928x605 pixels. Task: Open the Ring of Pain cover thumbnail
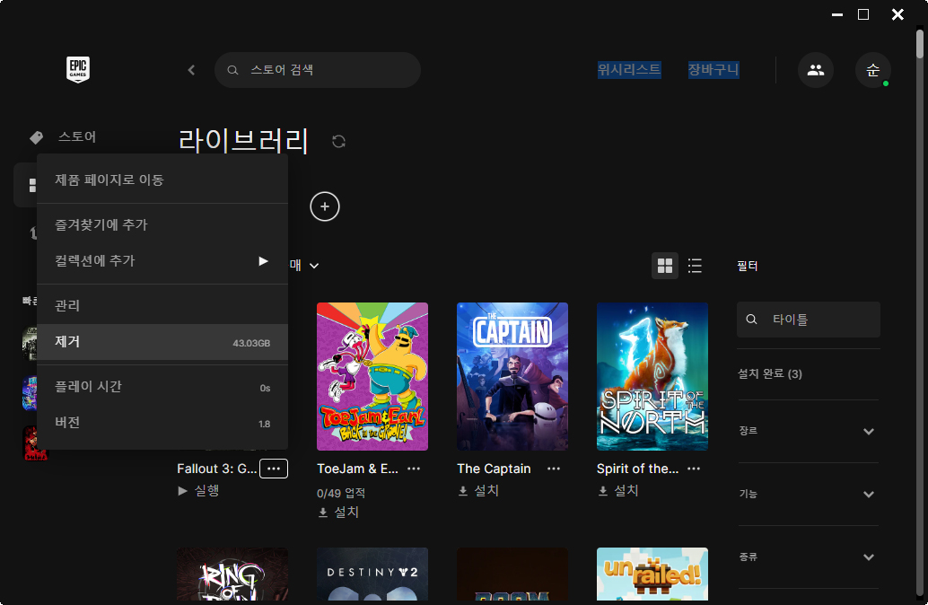pyautogui.click(x=232, y=574)
